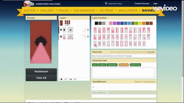This screenshot has height=103, width=184.
Task: Pick the Mojang logo pattern
Action: [144, 43]
